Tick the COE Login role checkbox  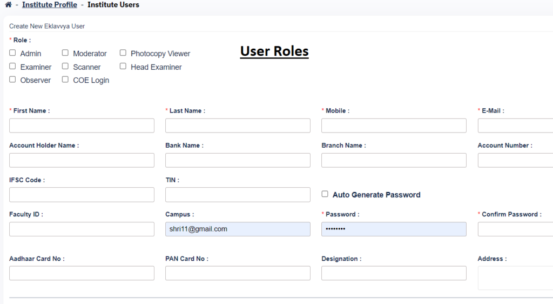click(x=65, y=80)
